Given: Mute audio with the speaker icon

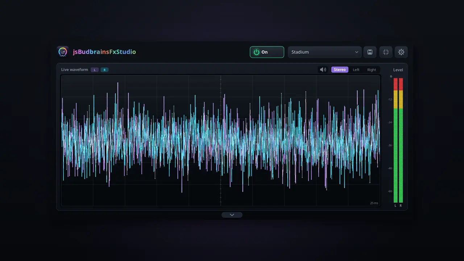Looking at the screenshot, I should (x=323, y=70).
